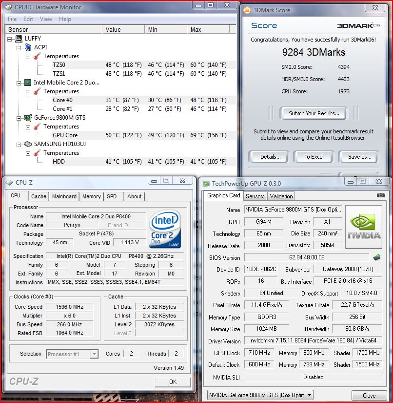Click the 3DMark Score window title icon

(x=247, y=10)
